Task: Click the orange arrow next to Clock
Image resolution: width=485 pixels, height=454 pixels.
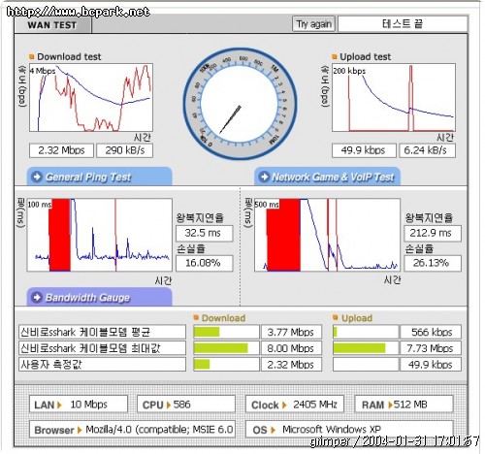Action: (284, 405)
